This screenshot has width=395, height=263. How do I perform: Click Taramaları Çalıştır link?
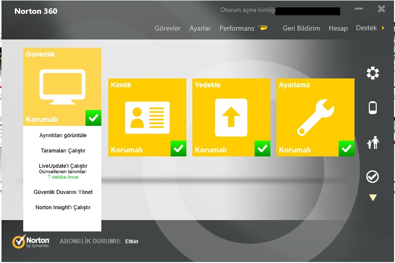(63, 150)
